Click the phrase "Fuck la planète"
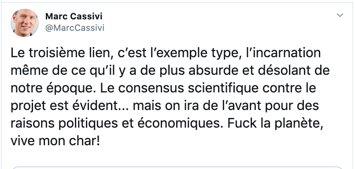The image size is (355, 169). pos(275,124)
